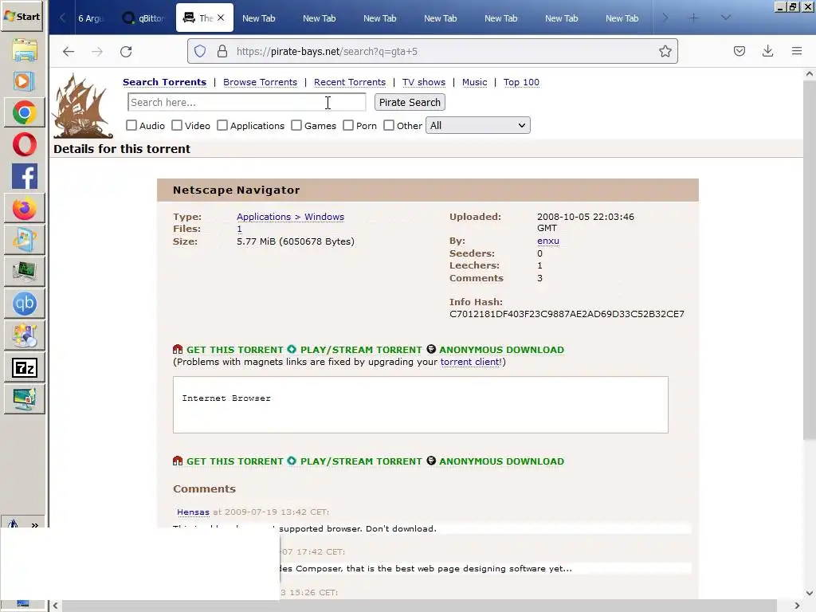The width and height of the screenshot is (816, 612).
Task: Open the All category dropdown
Action: [478, 125]
